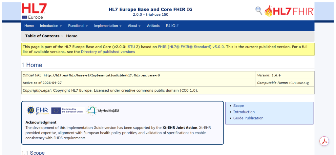Expand the Introduction dropdown menu
Image resolution: width=336 pixels, height=155 pixels.
pos(51,26)
